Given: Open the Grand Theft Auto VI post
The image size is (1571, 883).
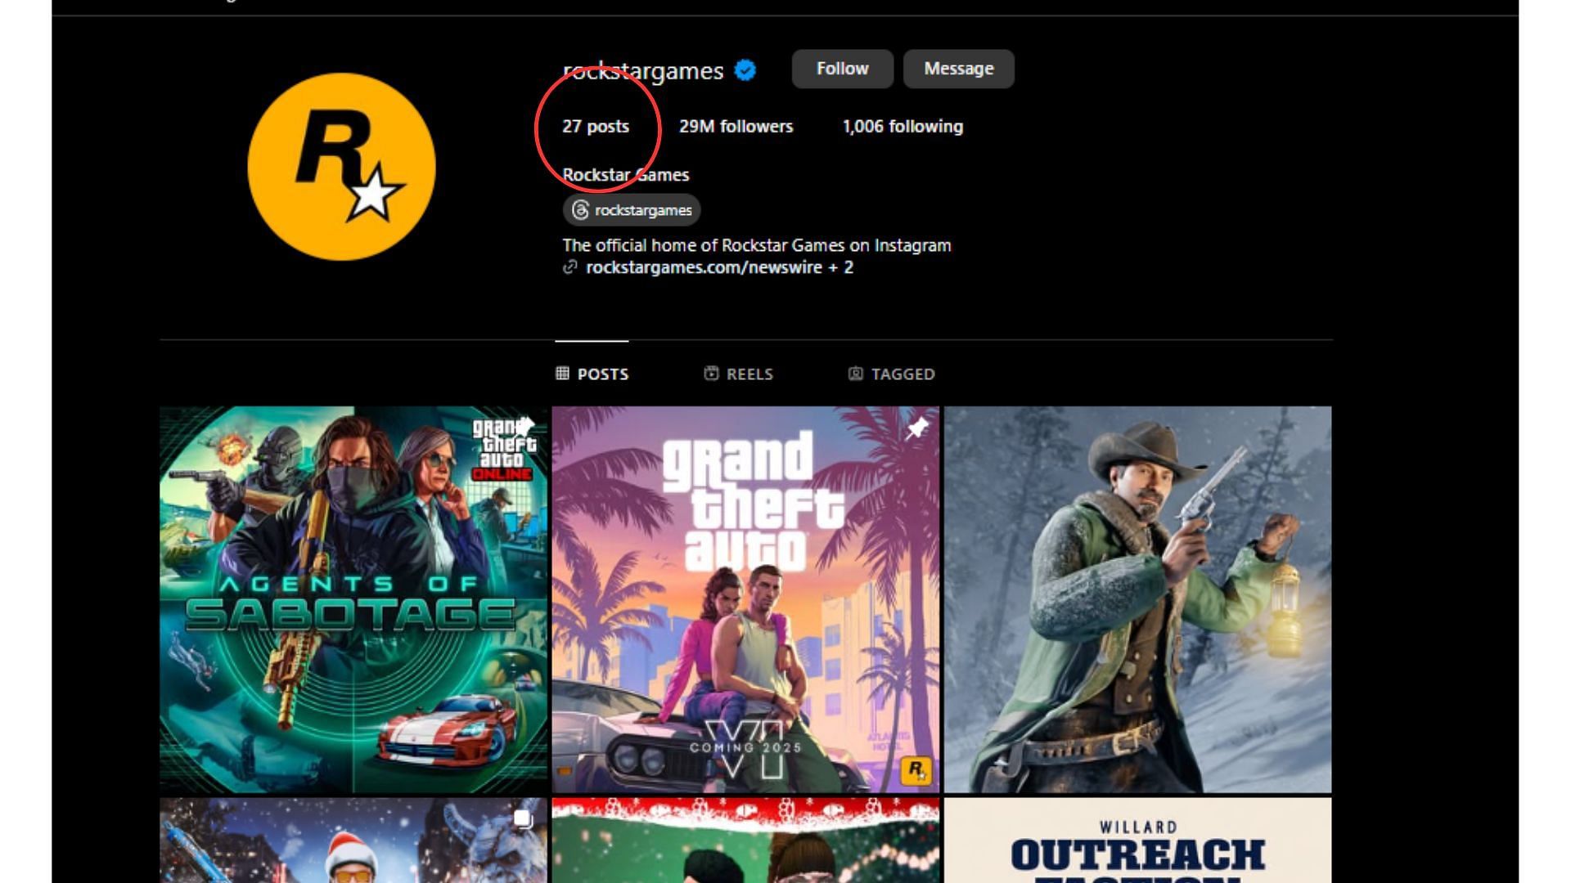Looking at the screenshot, I should tap(745, 599).
